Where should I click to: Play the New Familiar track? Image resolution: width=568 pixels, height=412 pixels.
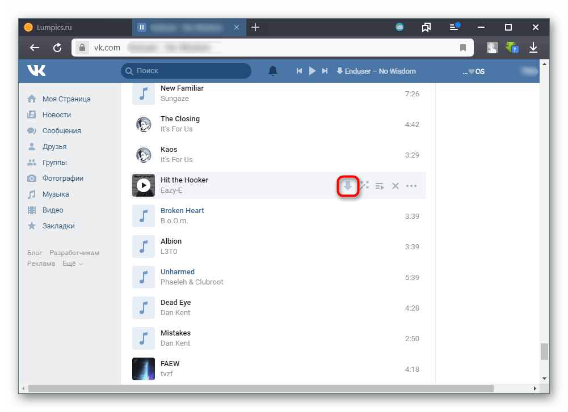(x=144, y=94)
